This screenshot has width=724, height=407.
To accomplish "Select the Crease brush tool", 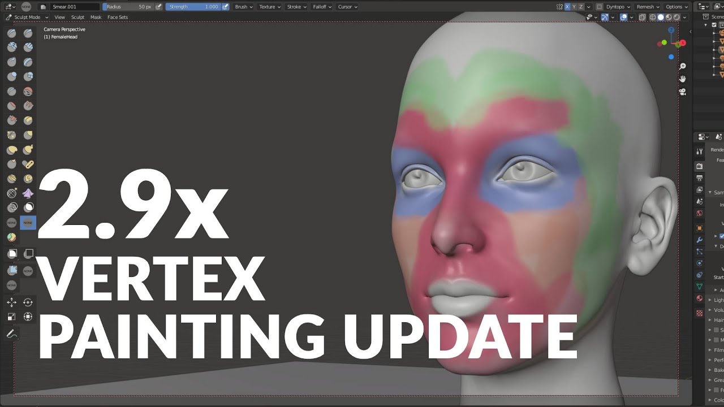I will (x=11, y=92).
